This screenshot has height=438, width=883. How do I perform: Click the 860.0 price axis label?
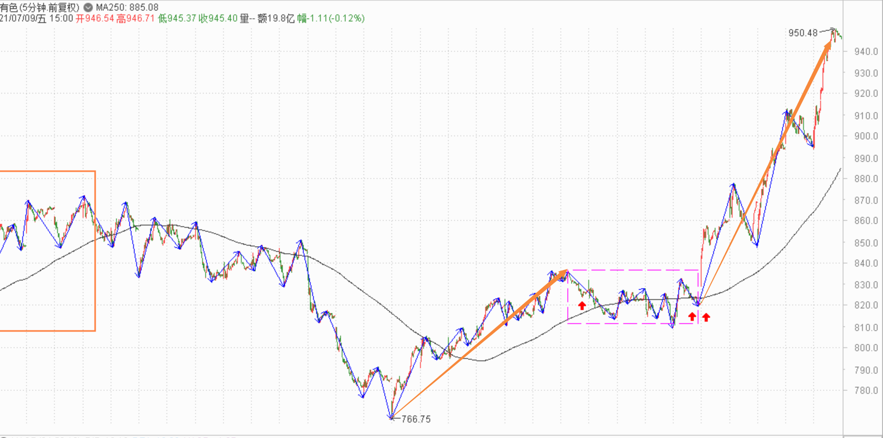point(865,221)
